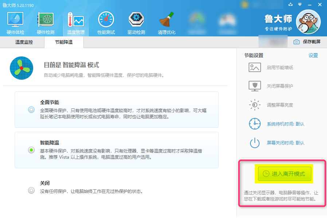This screenshot has width=327, height=218.
Task: Click the 调整屏幕亮度 brightness sun icon
Action: (254, 105)
